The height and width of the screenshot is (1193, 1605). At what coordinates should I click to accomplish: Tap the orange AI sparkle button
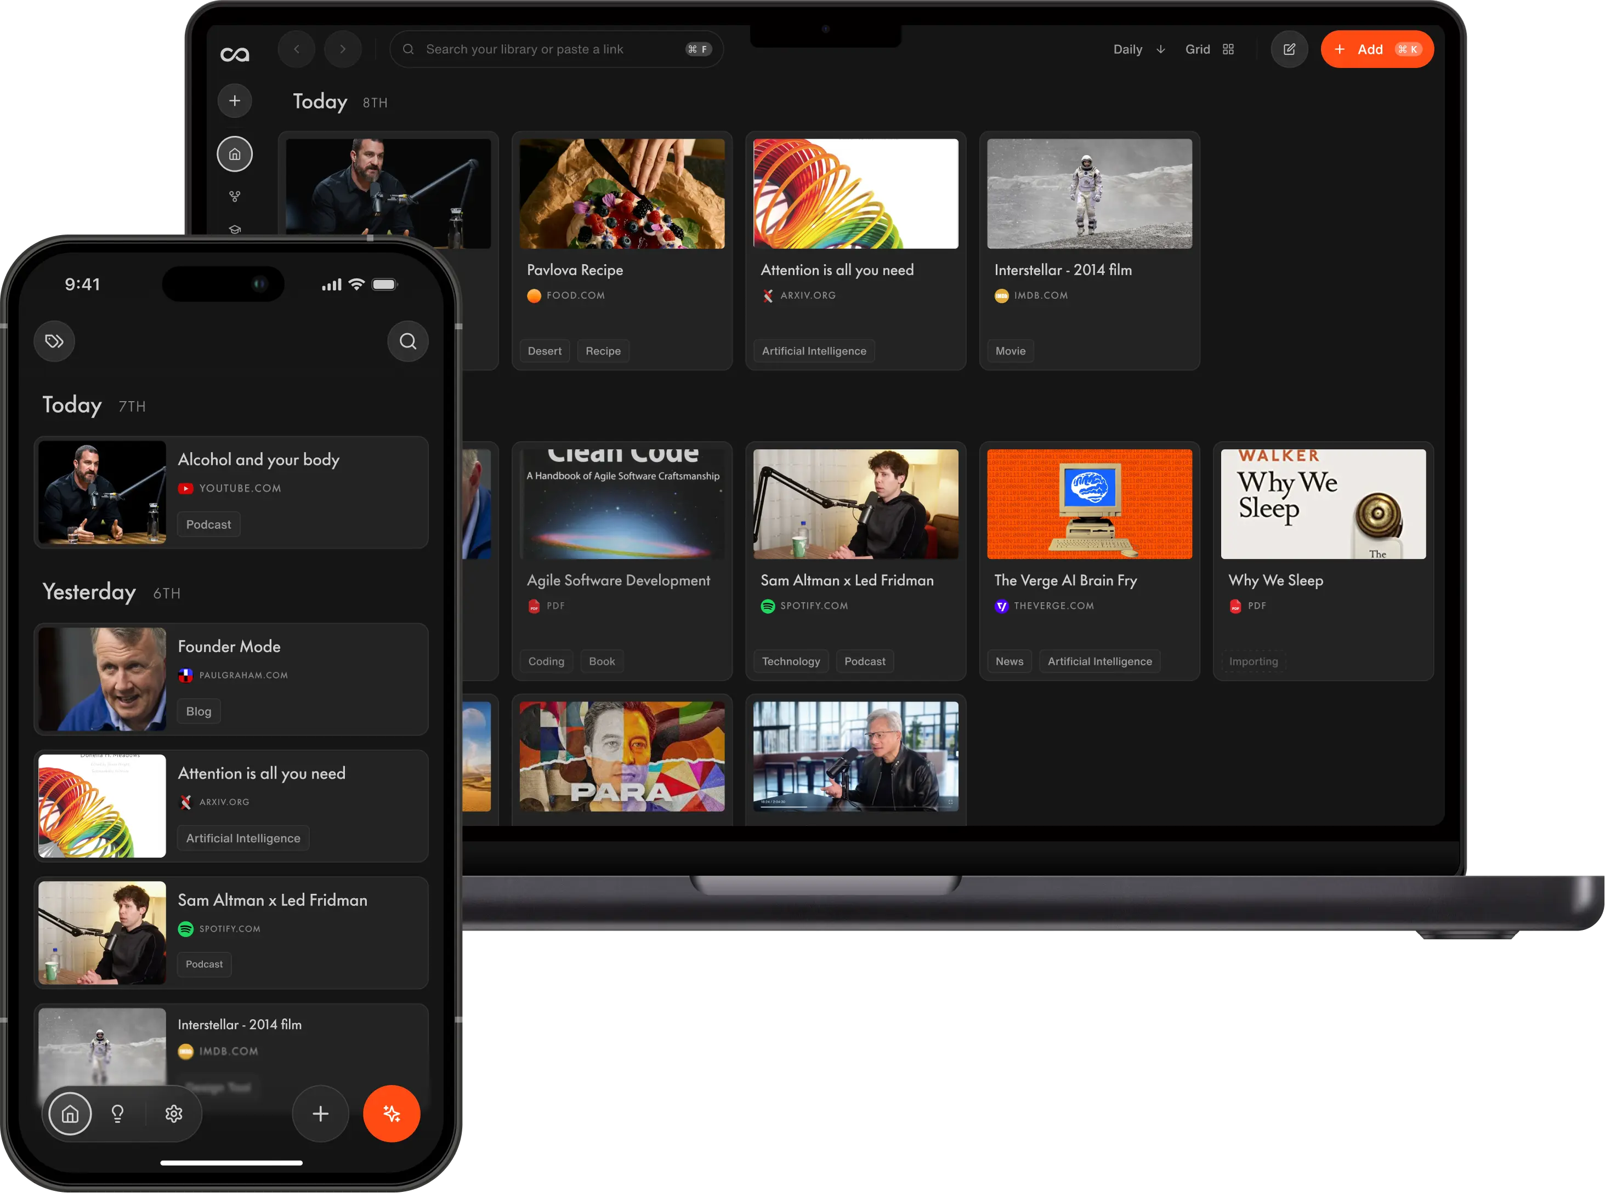(x=392, y=1114)
